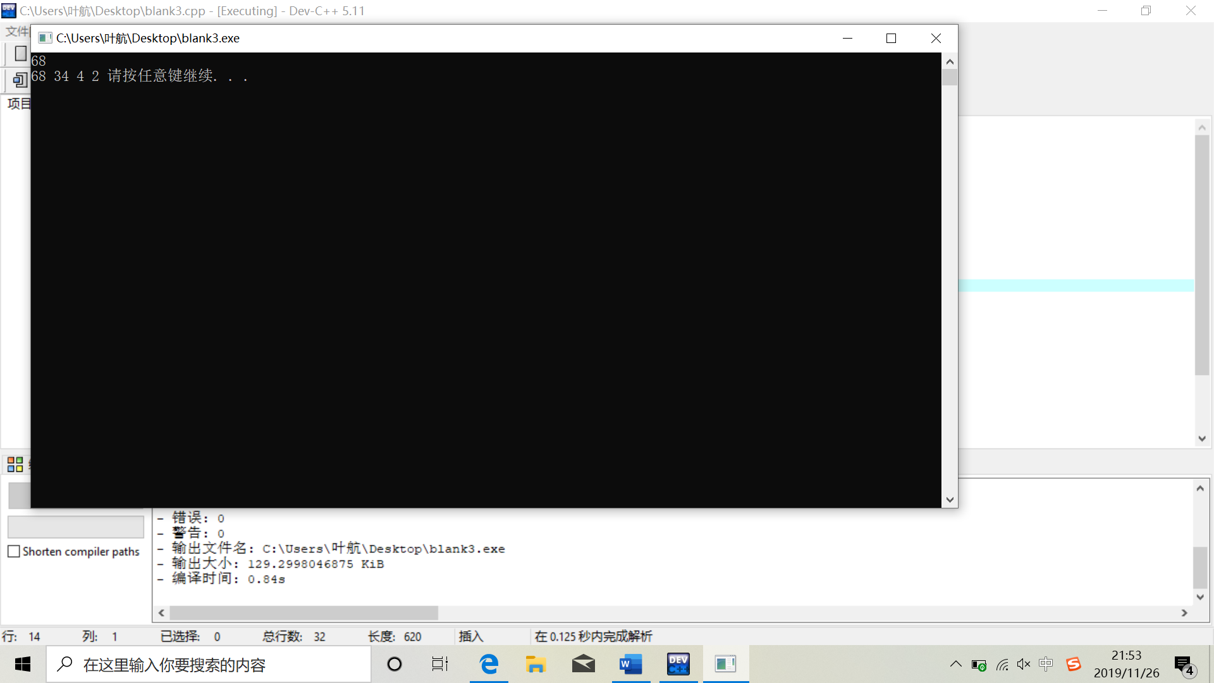Open the Mail app in taskbar
Viewport: 1214px width, 683px height.
point(583,664)
